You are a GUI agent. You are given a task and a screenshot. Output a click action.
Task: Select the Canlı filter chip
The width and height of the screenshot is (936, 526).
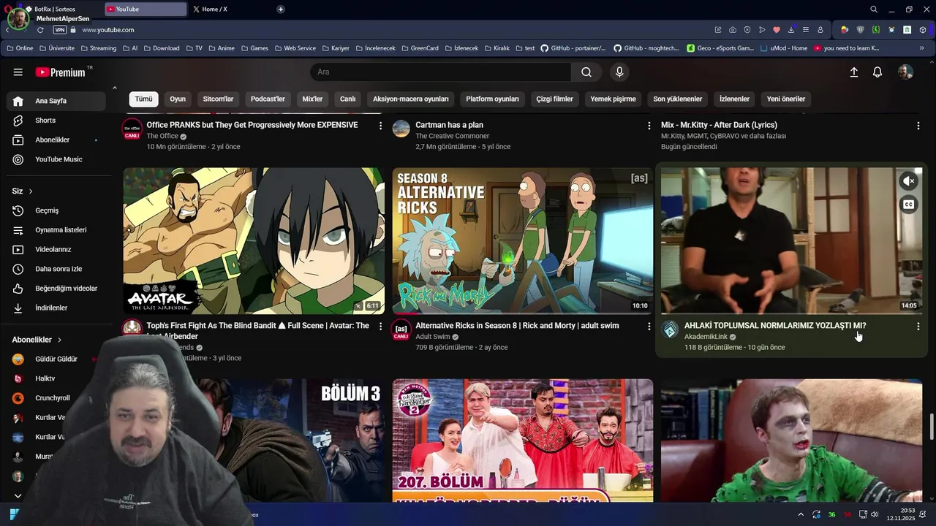[x=347, y=99]
